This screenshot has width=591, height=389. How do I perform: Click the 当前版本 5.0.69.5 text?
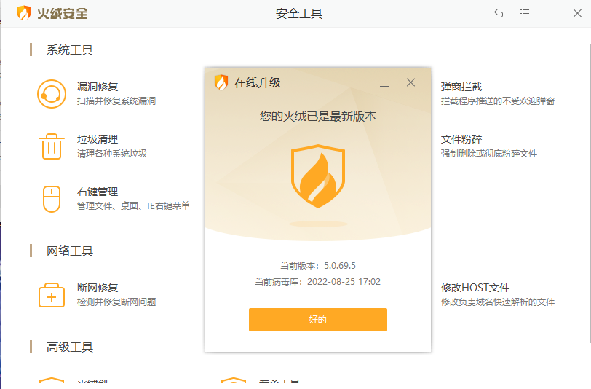pyautogui.click(x=317, y=266)
